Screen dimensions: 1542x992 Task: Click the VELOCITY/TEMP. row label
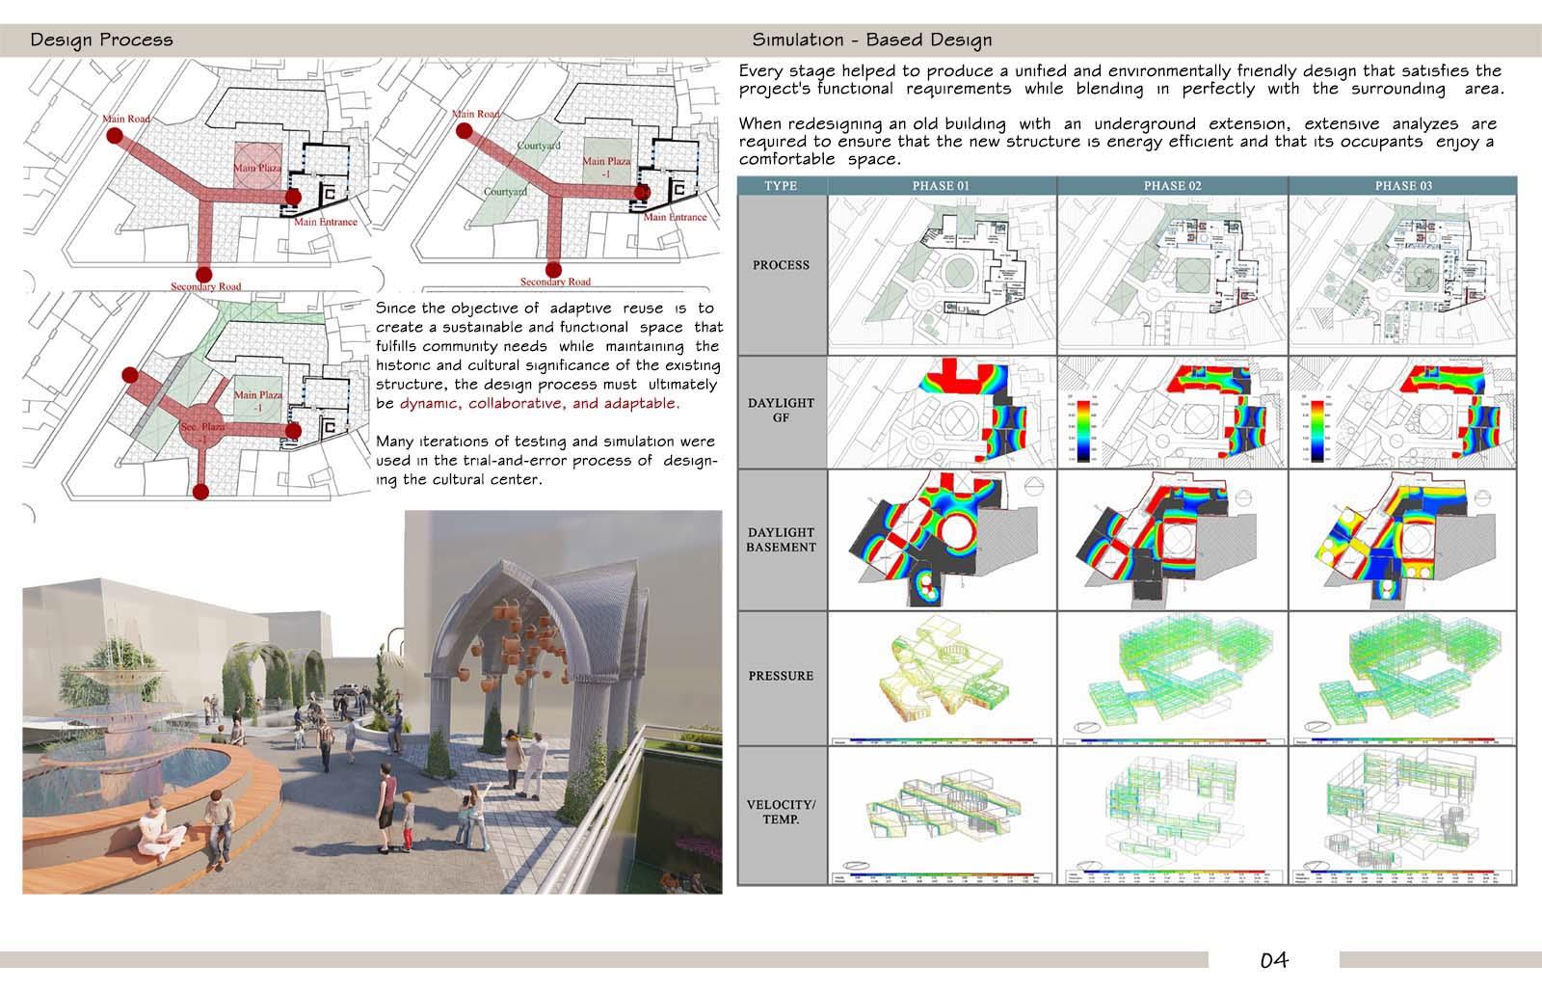coord(781,812)
